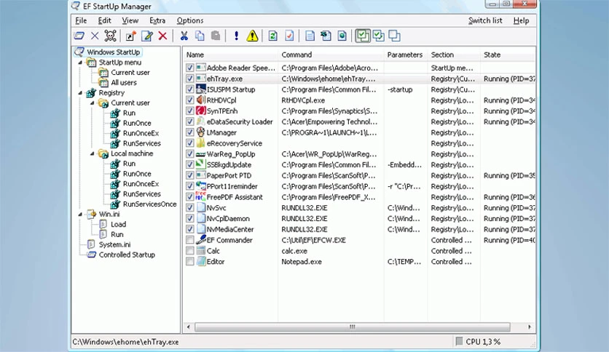
Task: Select the PPort11reminder row
Action: click(360, 186)
